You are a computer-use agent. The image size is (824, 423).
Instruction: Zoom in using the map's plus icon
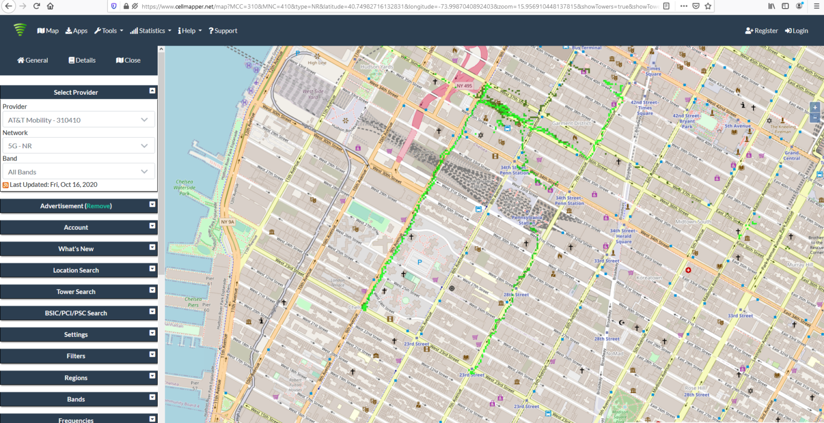[815, 107]
